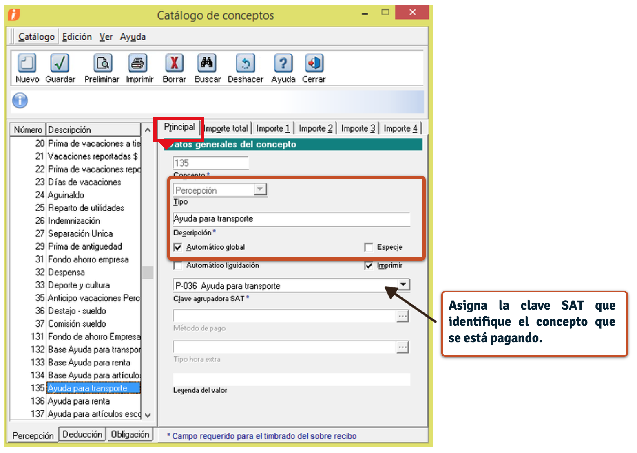Open the Ver menu
Screen dimensions: 637x453
point(106,37)
